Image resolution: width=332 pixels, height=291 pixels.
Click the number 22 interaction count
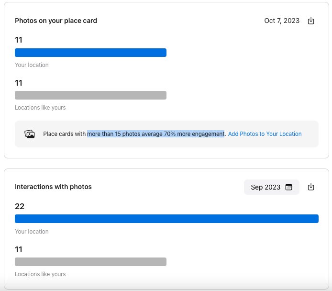[20, 206]
